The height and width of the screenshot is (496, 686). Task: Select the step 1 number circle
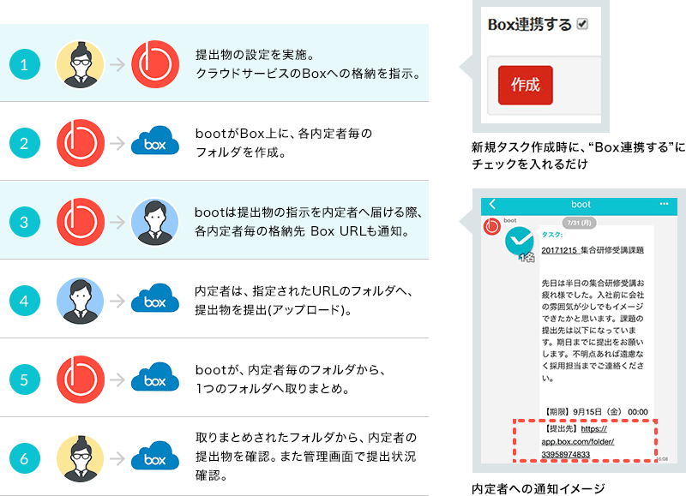(x=25, y=63)
